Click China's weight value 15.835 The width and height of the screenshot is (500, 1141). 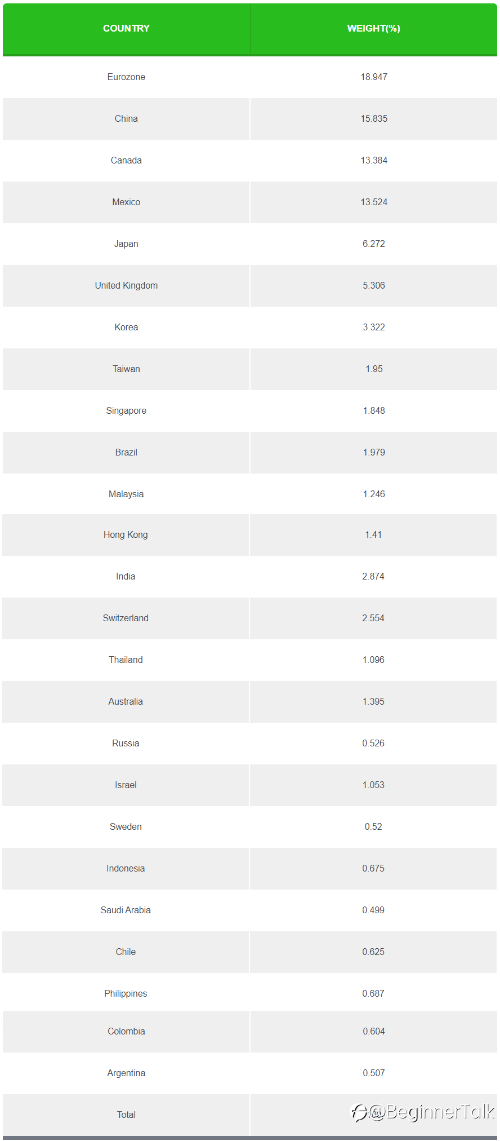374,118
